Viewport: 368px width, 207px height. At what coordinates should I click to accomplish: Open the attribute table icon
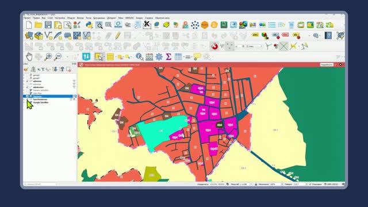178,56
